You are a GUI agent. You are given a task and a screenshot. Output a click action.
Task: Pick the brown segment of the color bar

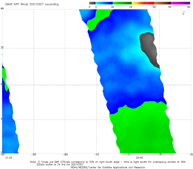click(162, 3)
